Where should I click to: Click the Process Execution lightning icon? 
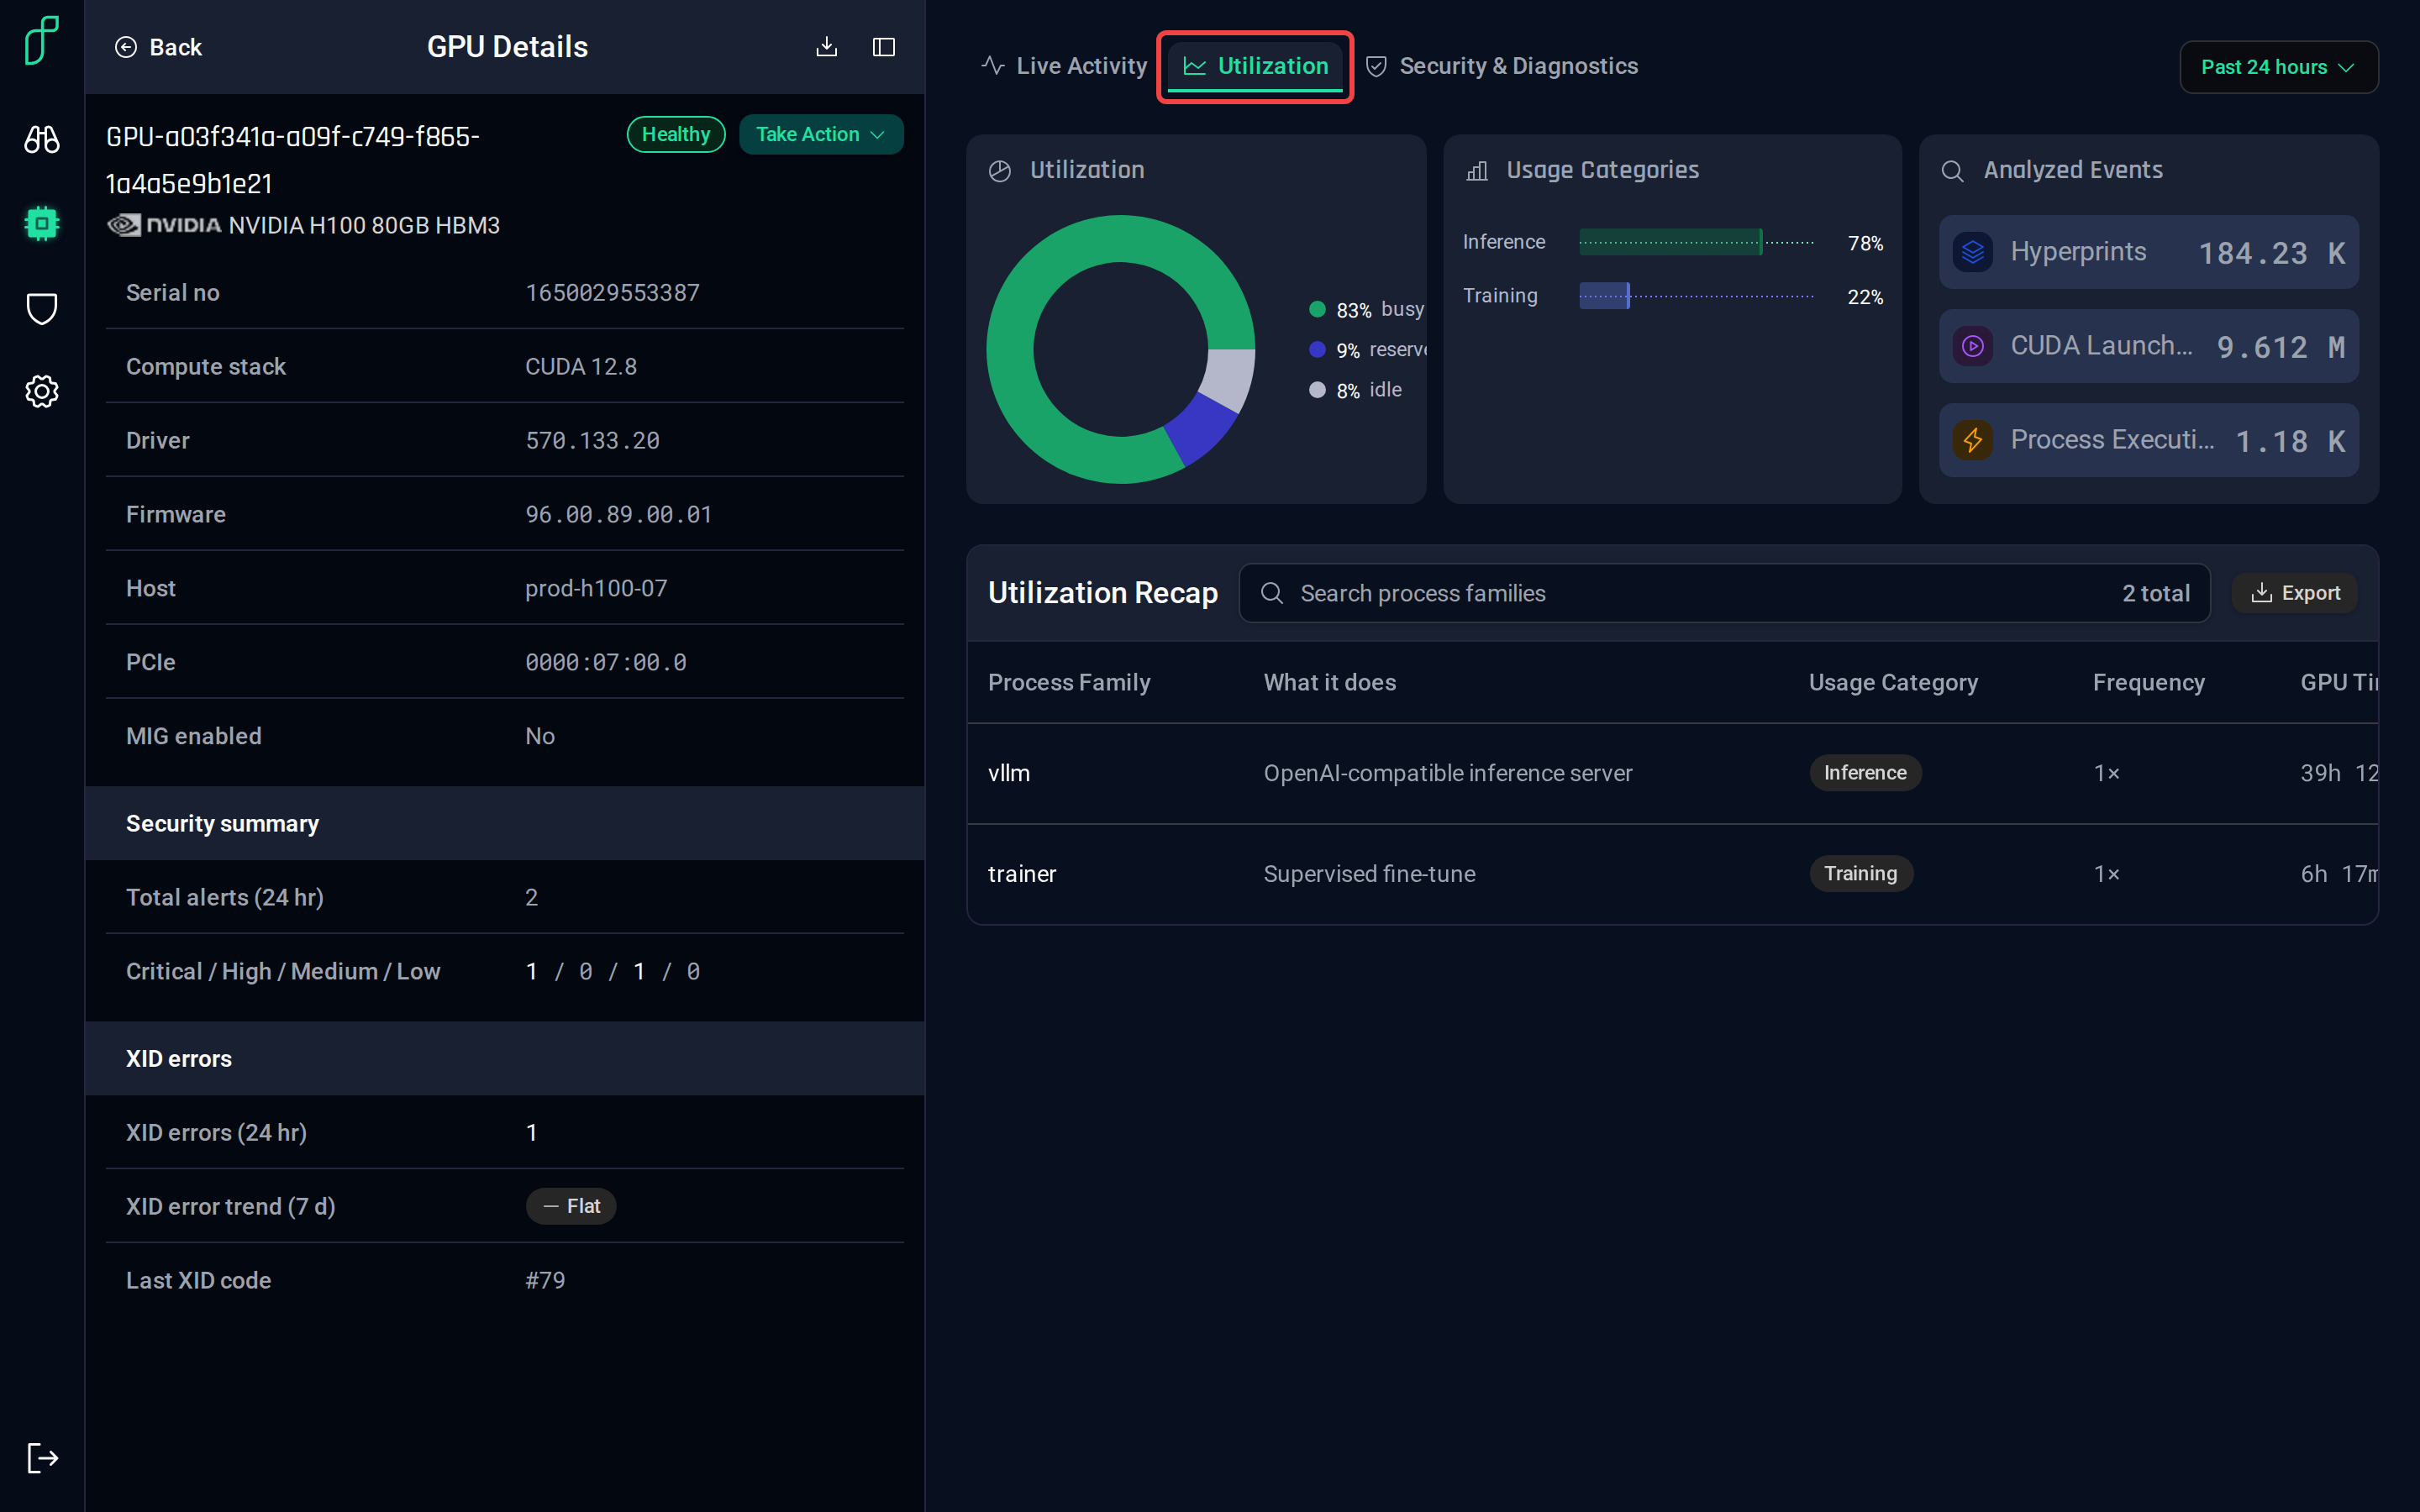(1973, 440)
